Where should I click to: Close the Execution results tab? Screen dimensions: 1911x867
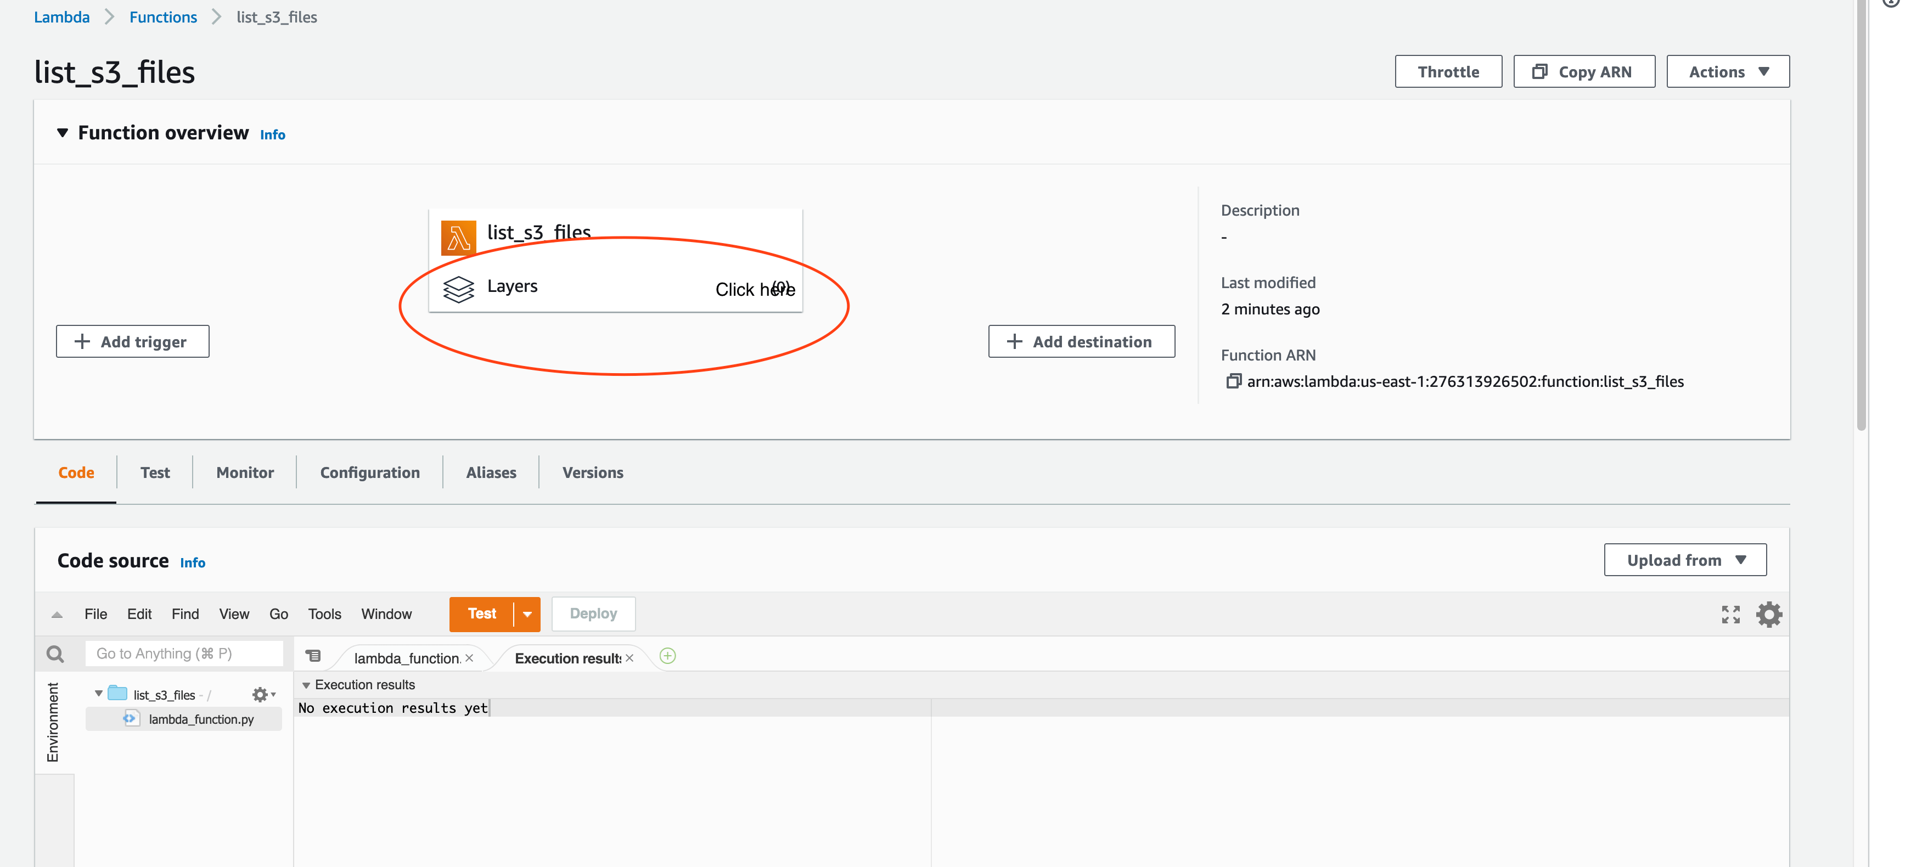pos(630,658)
